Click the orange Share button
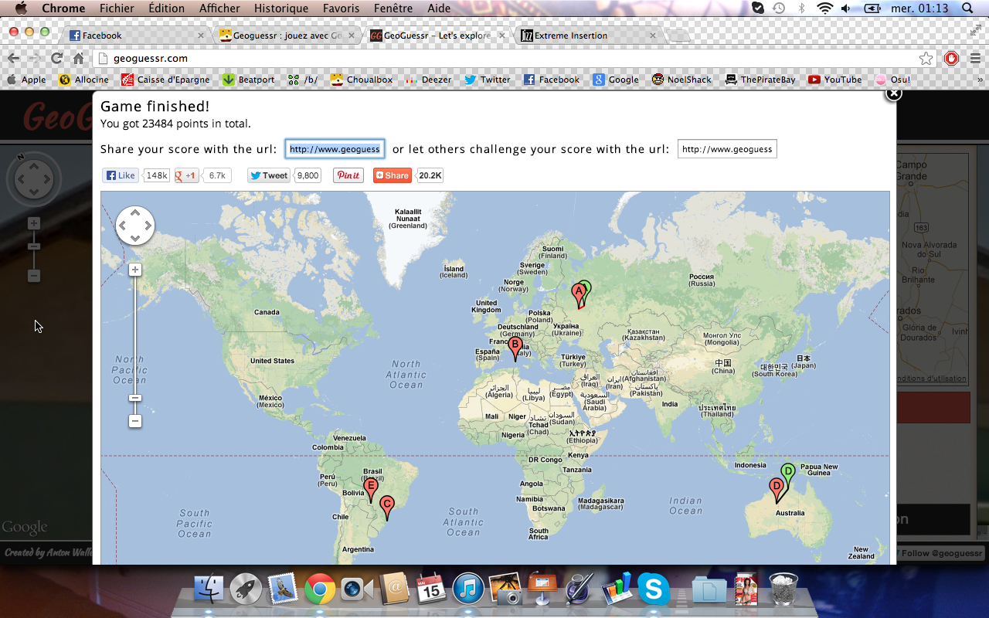 pos(392,175)
